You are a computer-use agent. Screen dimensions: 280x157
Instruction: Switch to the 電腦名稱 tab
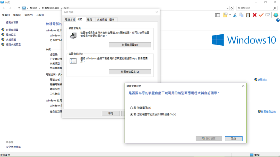pyautogui.click(x=70, y=20)
